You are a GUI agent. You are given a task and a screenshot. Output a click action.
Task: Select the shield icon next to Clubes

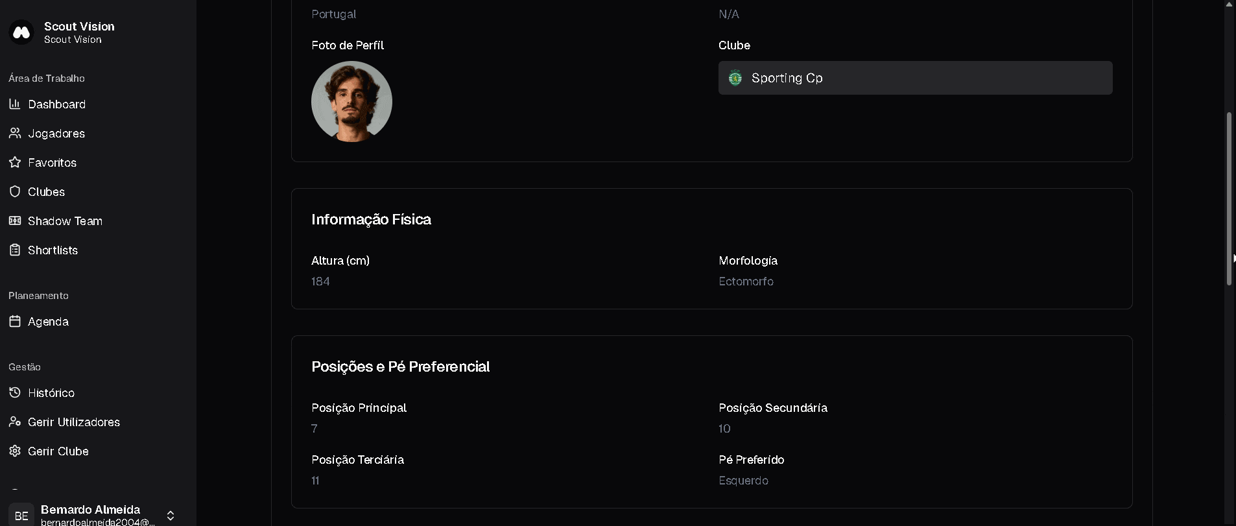click(x=14, y=192)
